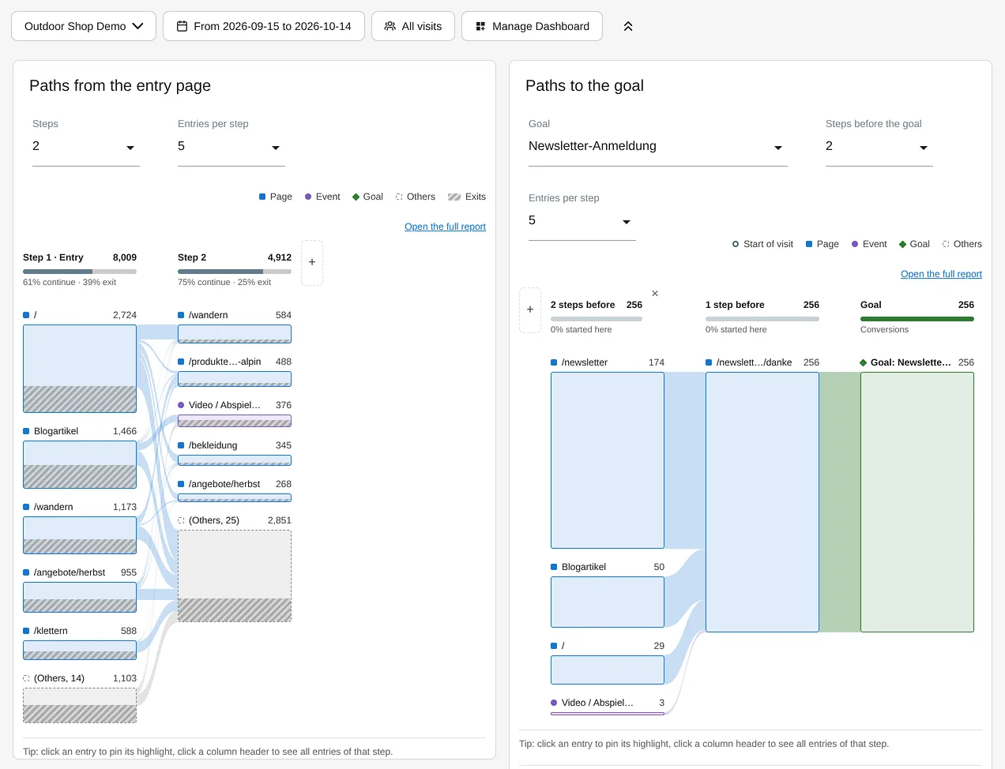Viewport: 1005px width, 769px height.
Task: Click the Start of visit legend item
Action: point(762,244)
